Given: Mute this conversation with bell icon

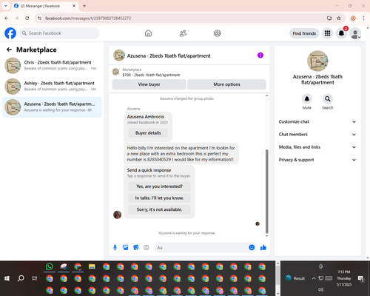Looking at the screenshot, I should coord(307,99).
